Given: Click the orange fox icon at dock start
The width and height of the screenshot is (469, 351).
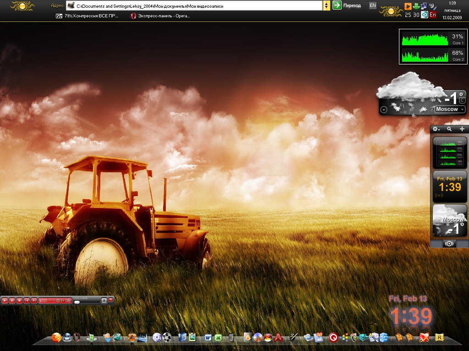Looking at the screenshot, I should coord(56,338).
